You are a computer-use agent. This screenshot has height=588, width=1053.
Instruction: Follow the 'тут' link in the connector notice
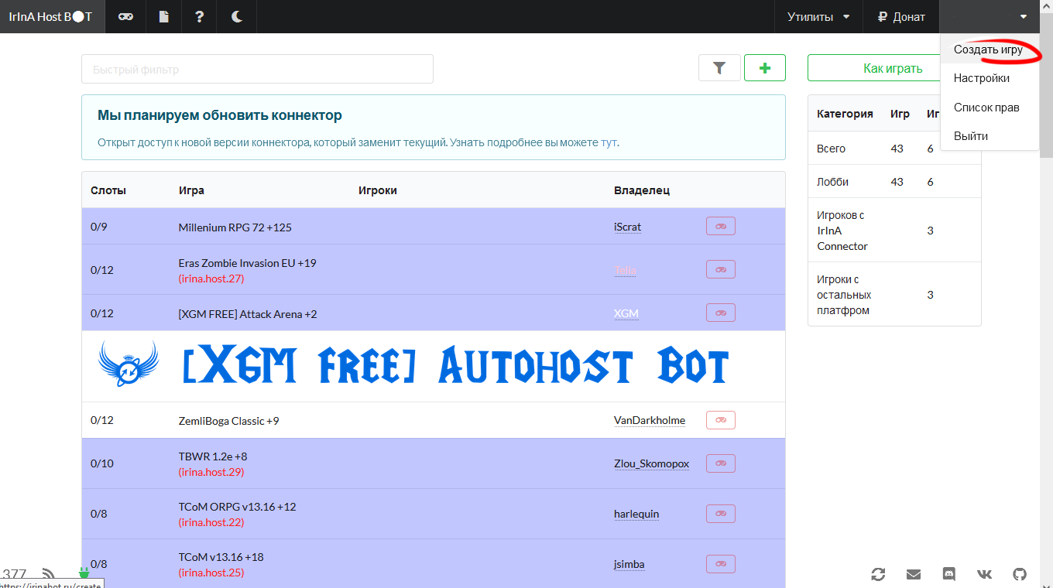[x=609, y=142]
